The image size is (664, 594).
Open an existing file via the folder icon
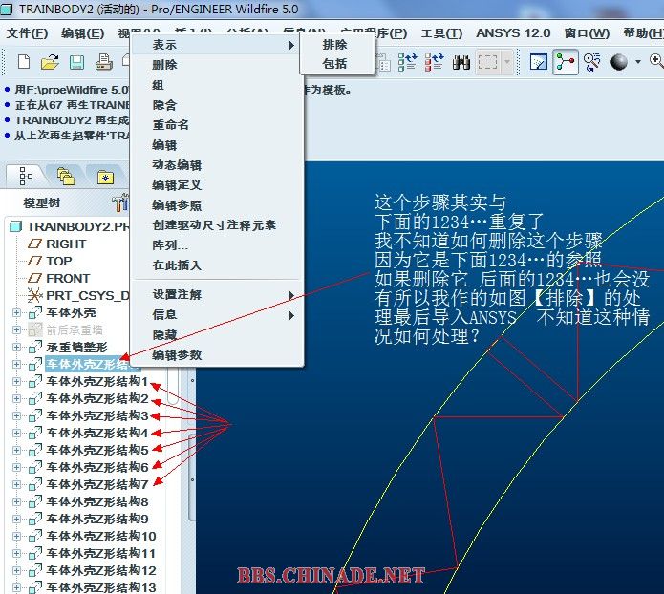50,62
